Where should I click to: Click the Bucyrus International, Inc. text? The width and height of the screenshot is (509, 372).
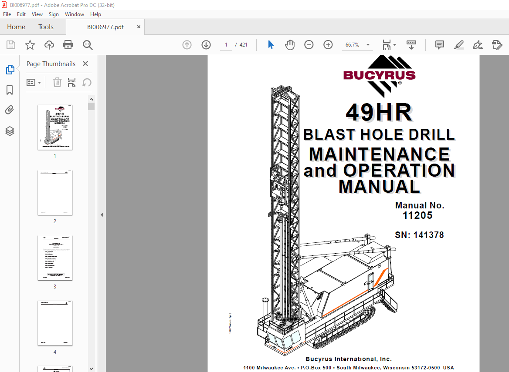(x=349, y=359)
